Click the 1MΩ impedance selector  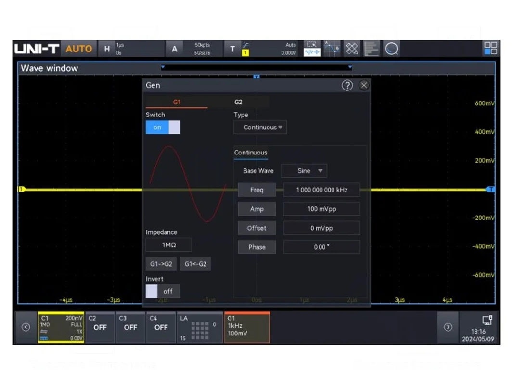tap(168, 244)
